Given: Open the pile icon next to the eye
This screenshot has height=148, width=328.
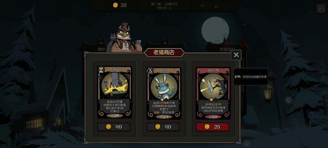Looking at the screenshot, I should [x=216, y=6].
